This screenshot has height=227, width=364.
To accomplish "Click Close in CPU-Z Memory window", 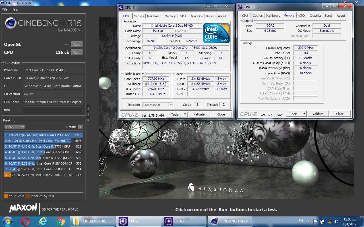I will pos(340,114).
